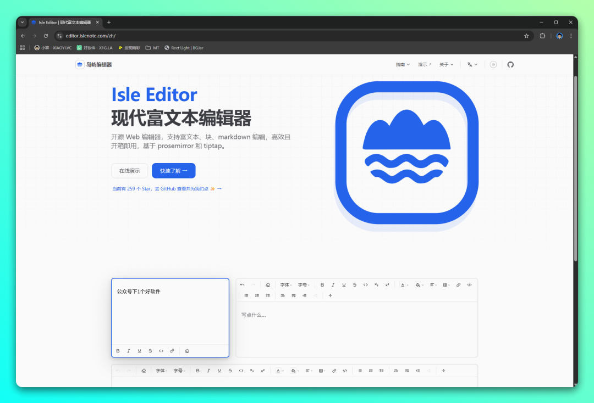Expand the 关于 navigation menu

tap(446, 65)
